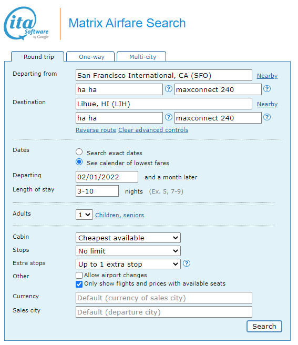Enable Allow airport changes checkbox

pyautogui.click(x=79, y=275)
